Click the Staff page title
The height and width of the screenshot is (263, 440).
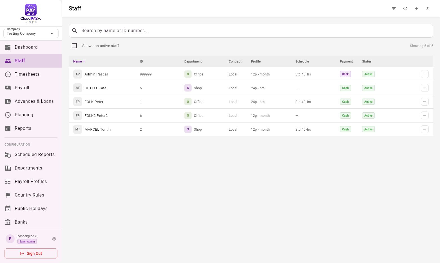tap(75, 8)
